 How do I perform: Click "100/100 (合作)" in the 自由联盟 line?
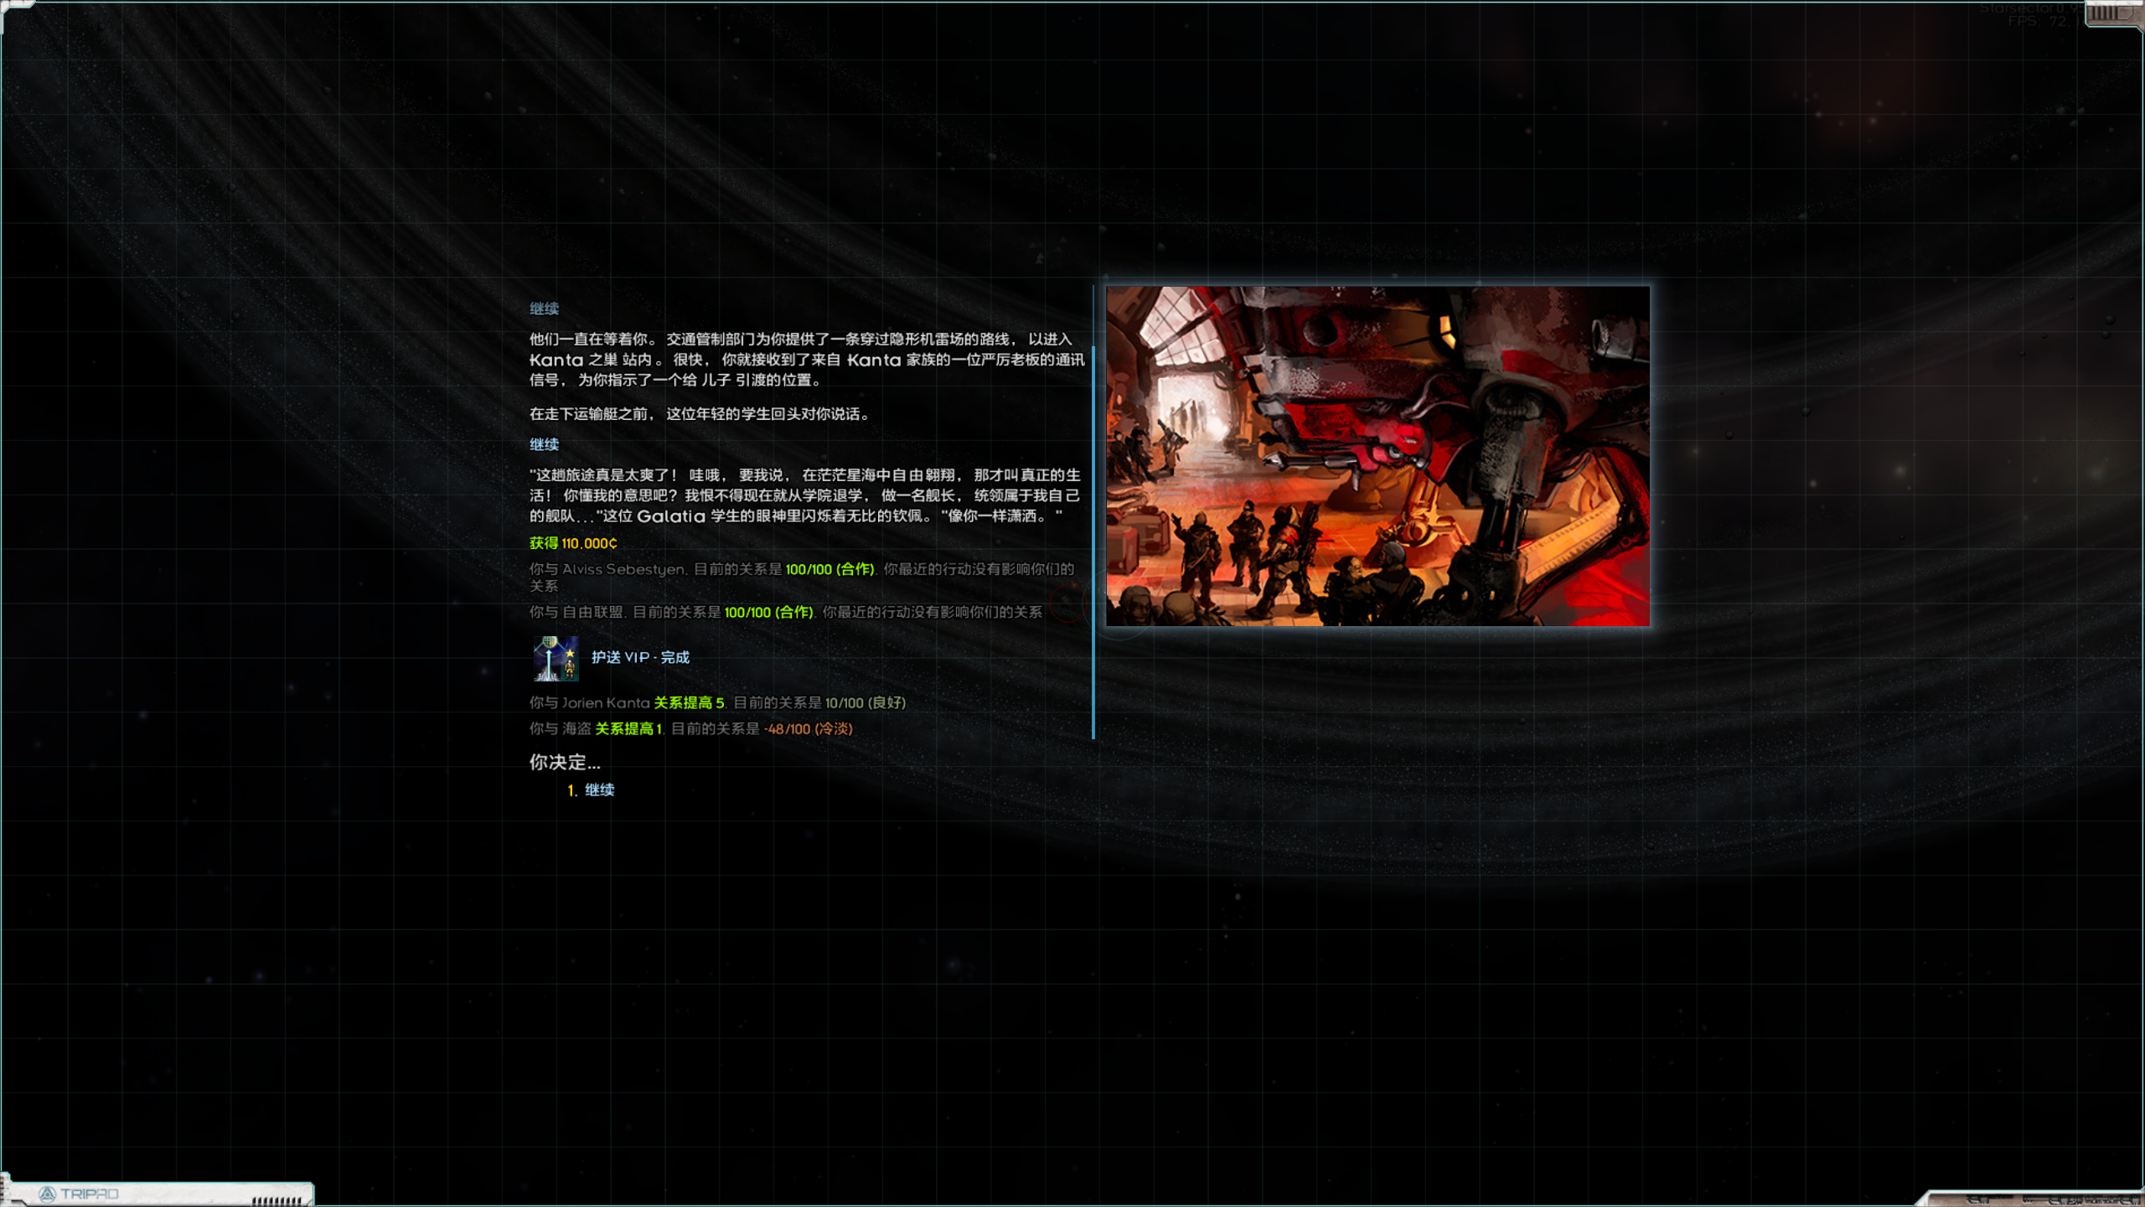768,612
